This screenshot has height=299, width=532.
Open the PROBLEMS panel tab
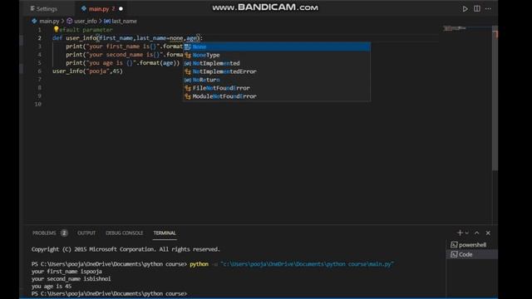click(44, 233)
